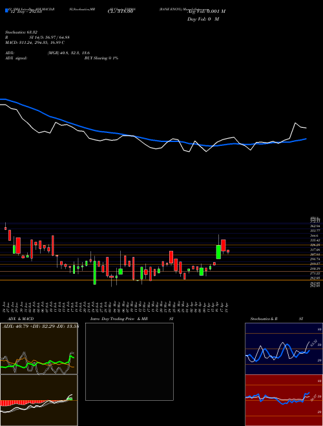Viewport: 323px width, 426px height.
Task: Open the empty intraday trading price panel
Action: tap(129, 361)
